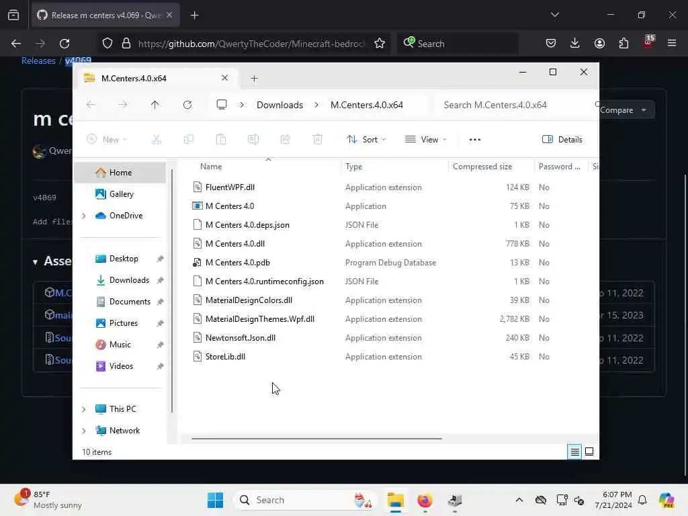Image resolution: width=688 pixels, height=516 pixels.
Task: Sort by Name column header
Action: click(210, 167)
